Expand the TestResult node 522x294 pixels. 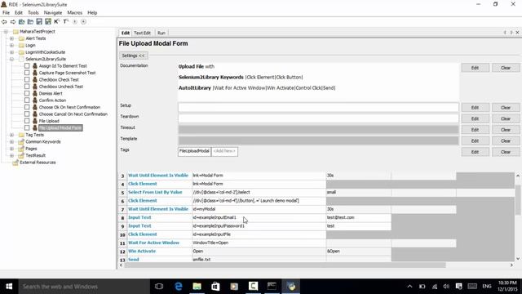point(11,156)
